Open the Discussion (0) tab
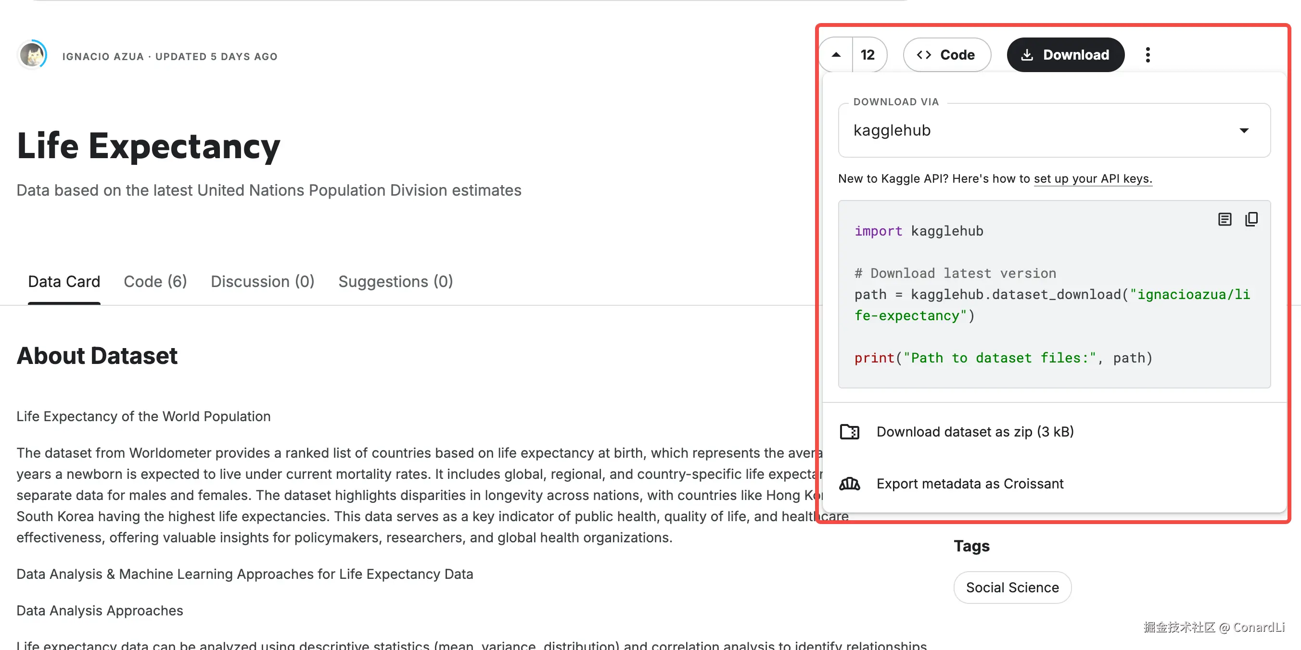This screenshot has height=650, width=1301. pyautogui.click(x=262, y=281)
